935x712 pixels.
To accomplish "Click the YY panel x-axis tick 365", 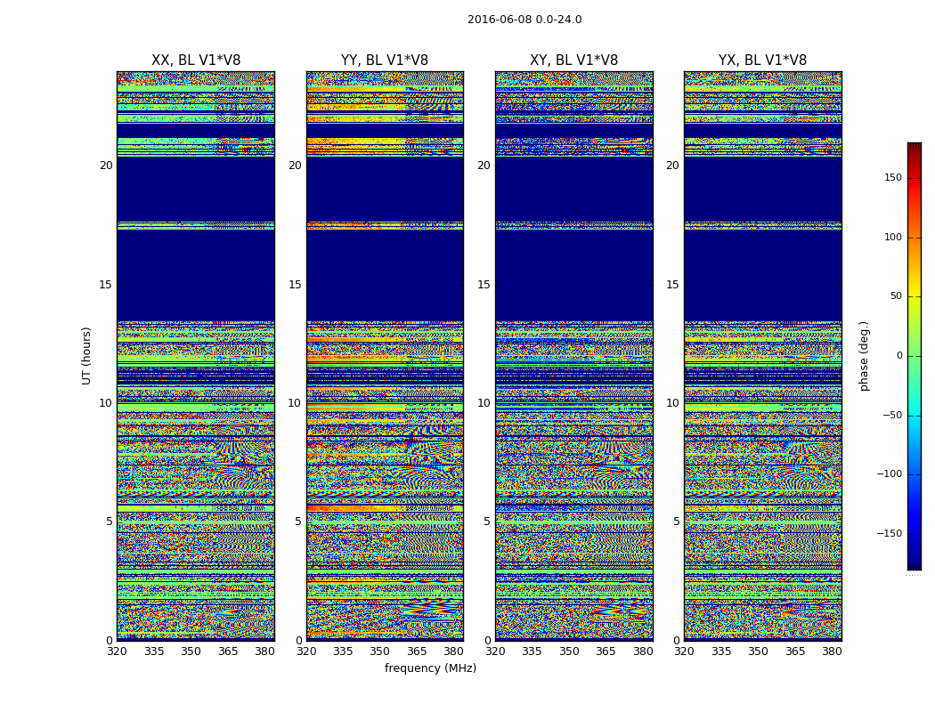I will pos(417,651).
